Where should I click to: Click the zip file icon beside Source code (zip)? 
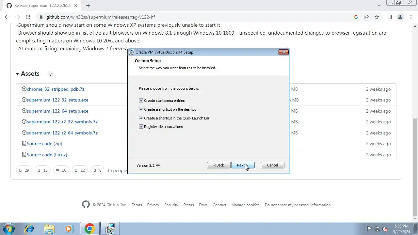(24, 144)
